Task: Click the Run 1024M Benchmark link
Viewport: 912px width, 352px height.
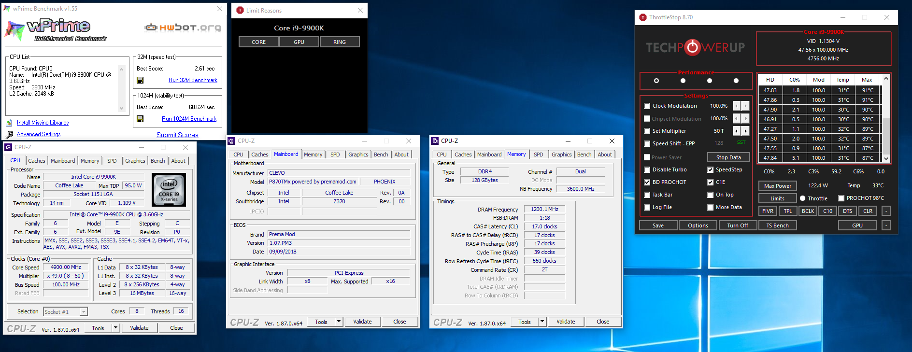Action: click(x=189, y=119)
